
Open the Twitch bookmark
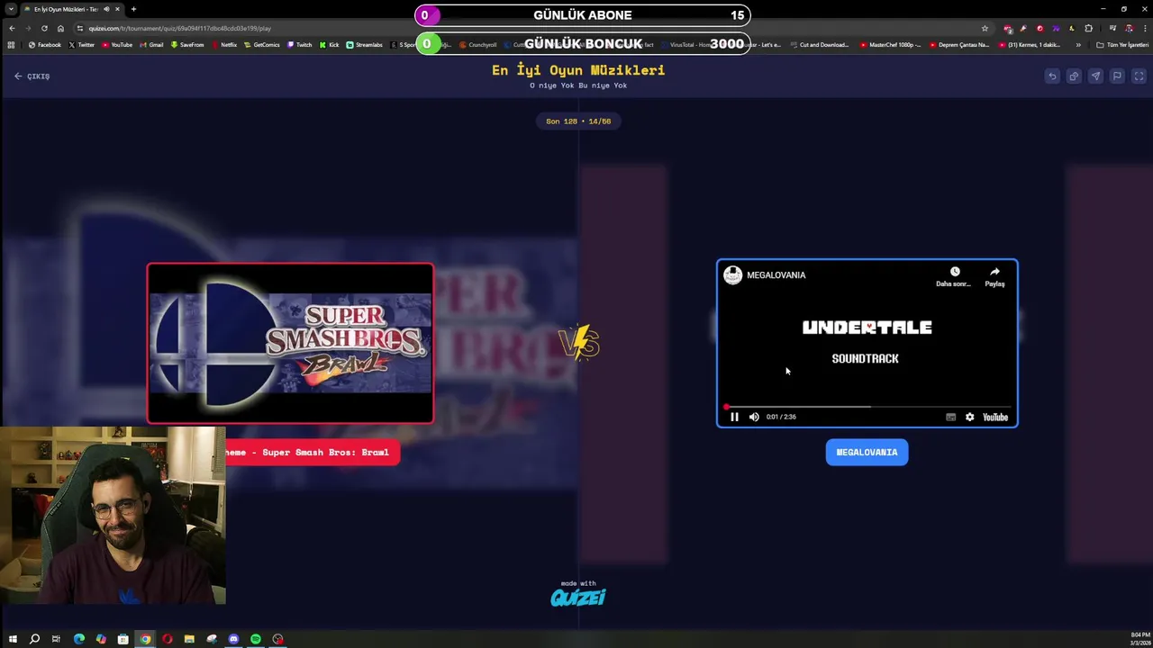300,44
